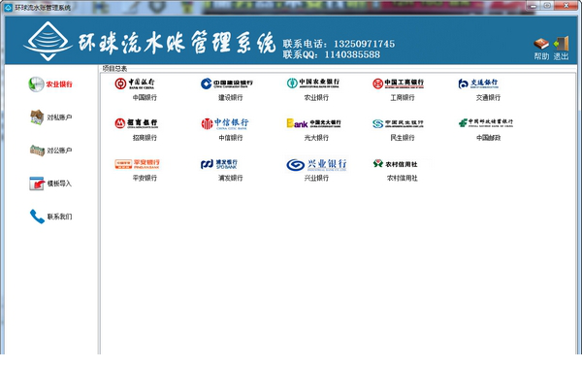The image size is (582, 368).
Task: Choose the 农业银行 logo in the grid
Action: 313,84
